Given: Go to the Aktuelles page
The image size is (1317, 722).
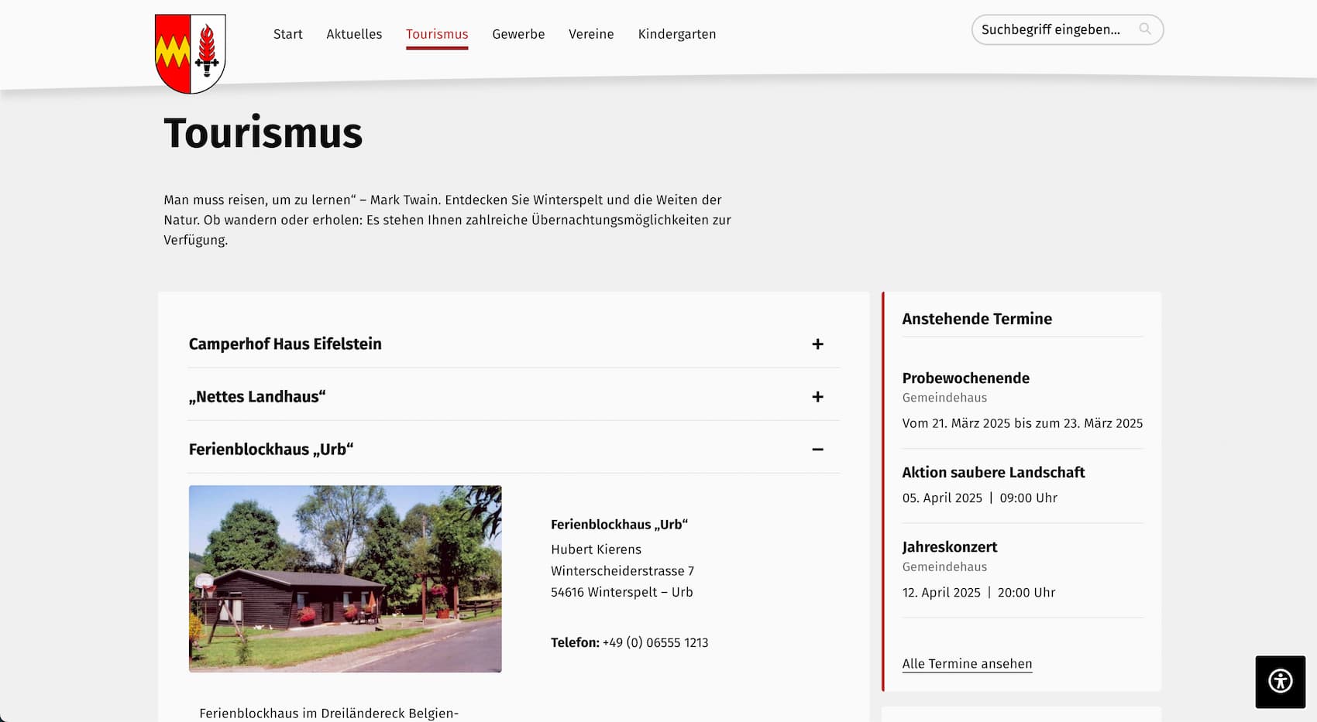Looking at the screenshot, I should 354,34.
